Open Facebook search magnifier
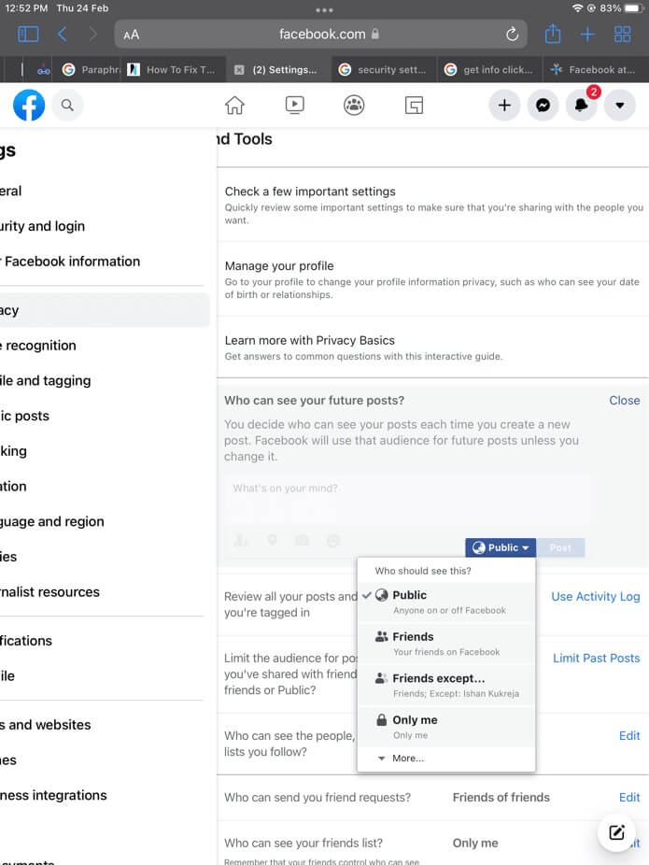Image resolution: width=649 pixels, height=865 pixels. click(67, 105)
